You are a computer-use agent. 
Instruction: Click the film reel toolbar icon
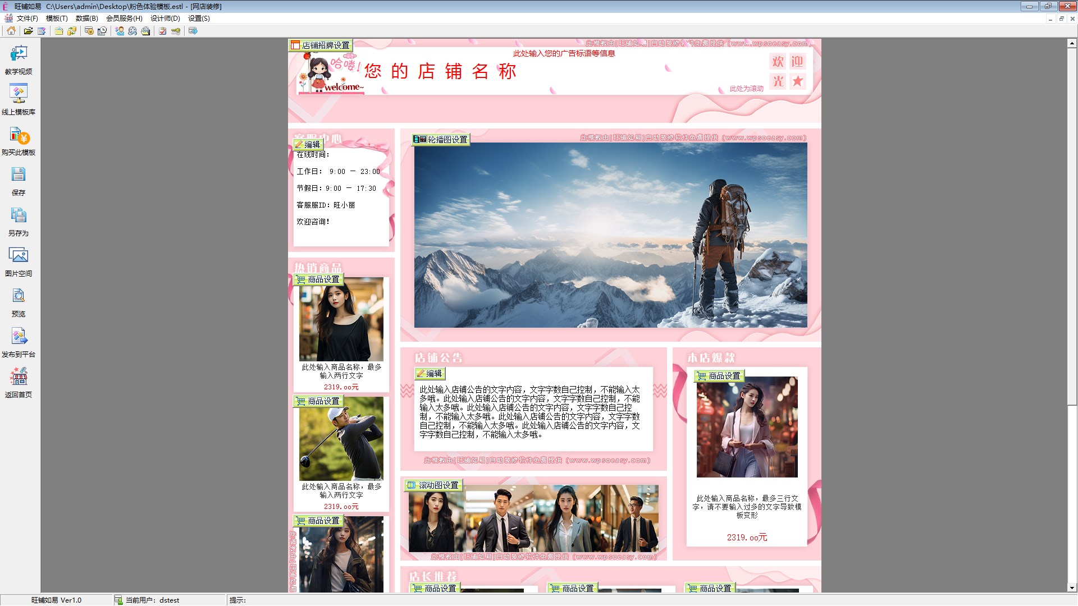coord(133,31)
